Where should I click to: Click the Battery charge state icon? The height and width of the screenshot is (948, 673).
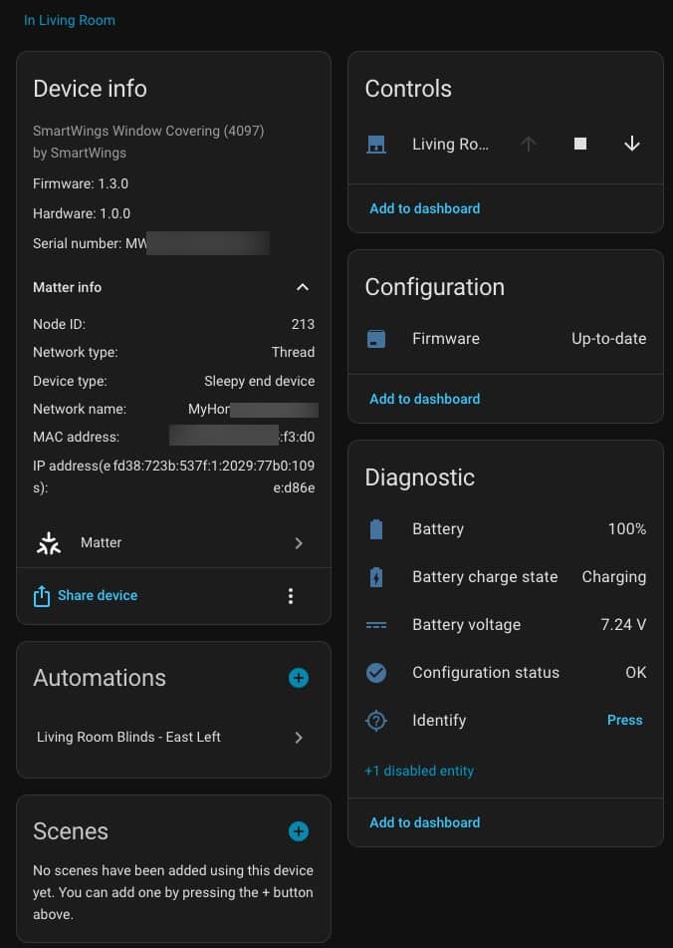(376, 577)
